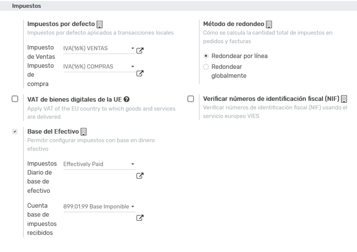The width and height of the screenshot is (357, 252).
Task: Click help icon for VAT de bienes digitales
Action: pos(127,99)
